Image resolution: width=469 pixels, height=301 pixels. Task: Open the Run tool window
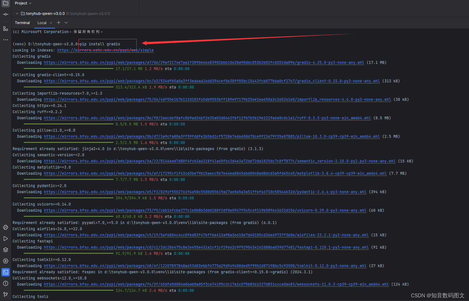point(5,238)
